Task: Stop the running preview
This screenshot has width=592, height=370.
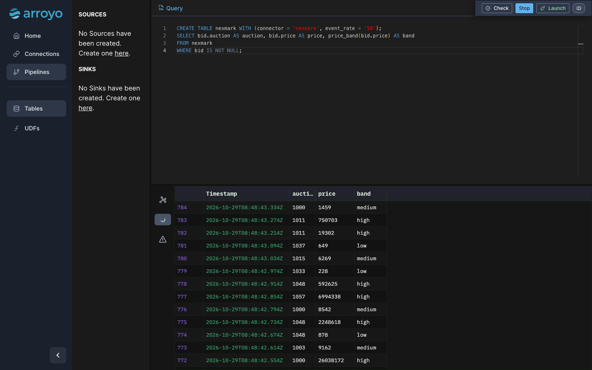Action: tap(524, 8)
